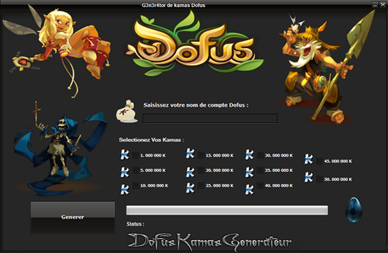This screenshot has width=388, height=253.
Task: Check the 15.000 000 K kamas checkbox
Action: 201,155
